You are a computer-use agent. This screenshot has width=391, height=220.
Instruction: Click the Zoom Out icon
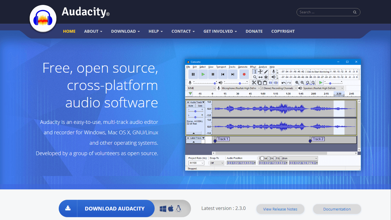[302, 83]
